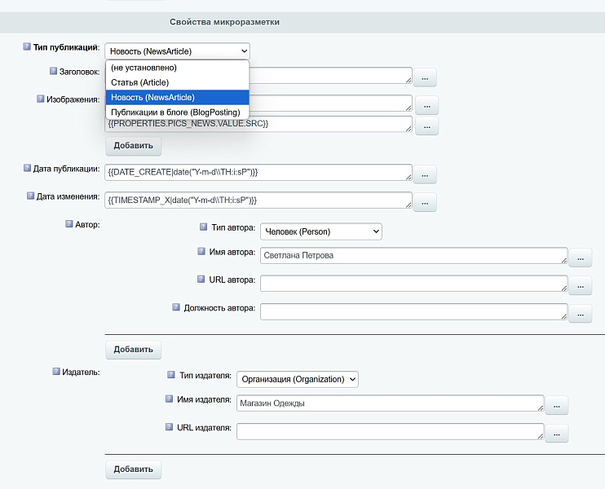Open the Тип издателя dropdown
Screen dimensions: 605x489
pyautogui.click(x=298, y=379)
